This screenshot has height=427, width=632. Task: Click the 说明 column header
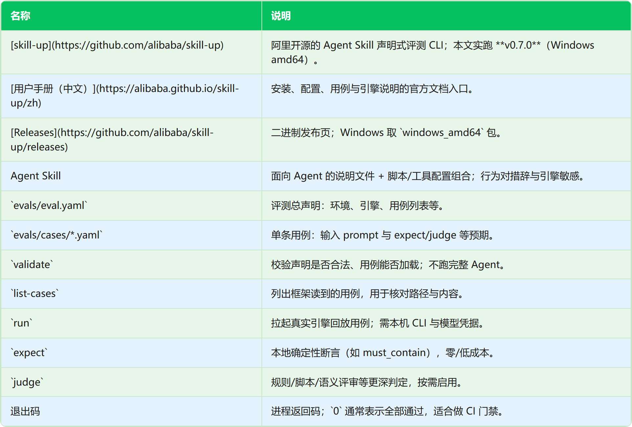(x=446, y=16)
